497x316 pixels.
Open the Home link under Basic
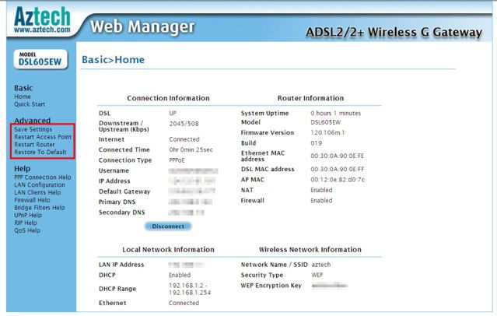click(23, 97)
